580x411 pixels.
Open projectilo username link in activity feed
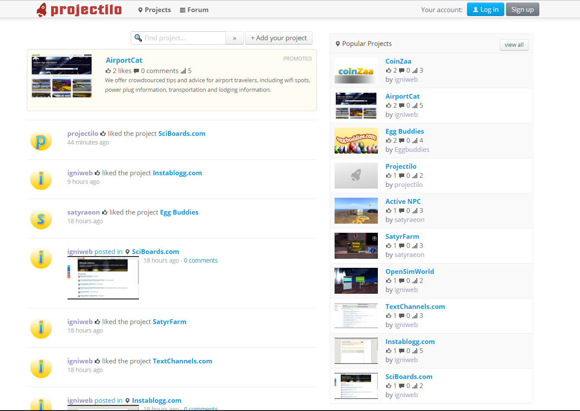83,134
